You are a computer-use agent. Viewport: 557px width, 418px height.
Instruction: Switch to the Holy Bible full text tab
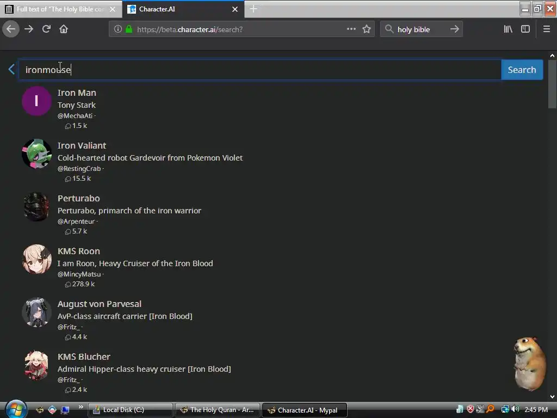pyautogui.click(x=60, y=9)
